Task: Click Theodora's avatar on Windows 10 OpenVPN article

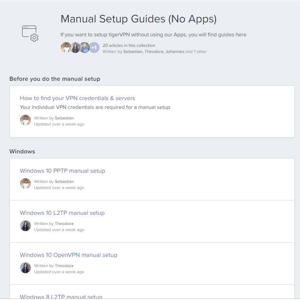Action: click(x=25, y=268)
